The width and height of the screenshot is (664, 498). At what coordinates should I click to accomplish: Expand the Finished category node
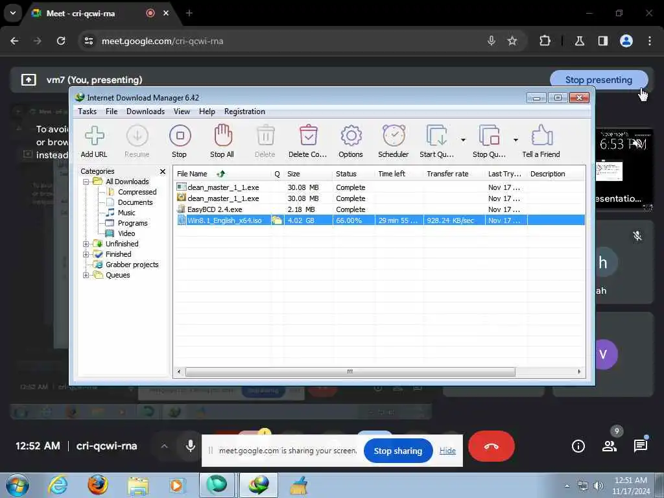(x=86, y=254)
